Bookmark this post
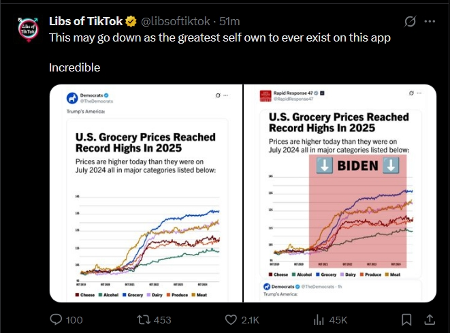Viewport: 450px width, 333px height. (406, 319)
